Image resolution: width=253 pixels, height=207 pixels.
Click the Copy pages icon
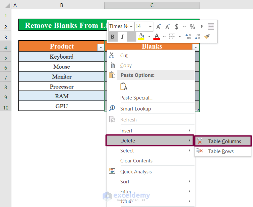coord(112,65)
